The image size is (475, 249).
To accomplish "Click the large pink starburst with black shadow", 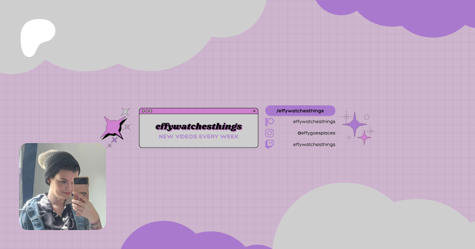I will pos(113,128).
